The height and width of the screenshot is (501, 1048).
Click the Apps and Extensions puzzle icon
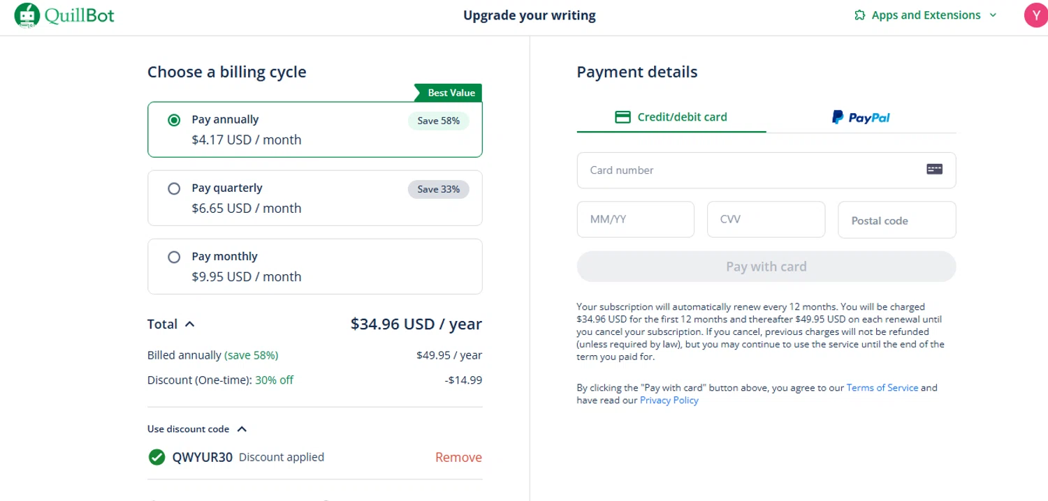tap(859, 15)
